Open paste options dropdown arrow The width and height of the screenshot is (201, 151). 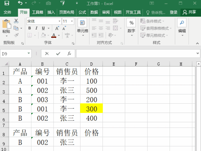tap(7, 36)
